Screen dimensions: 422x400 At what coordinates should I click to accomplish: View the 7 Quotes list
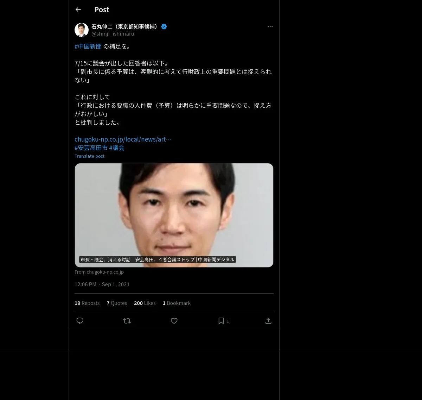117,303
